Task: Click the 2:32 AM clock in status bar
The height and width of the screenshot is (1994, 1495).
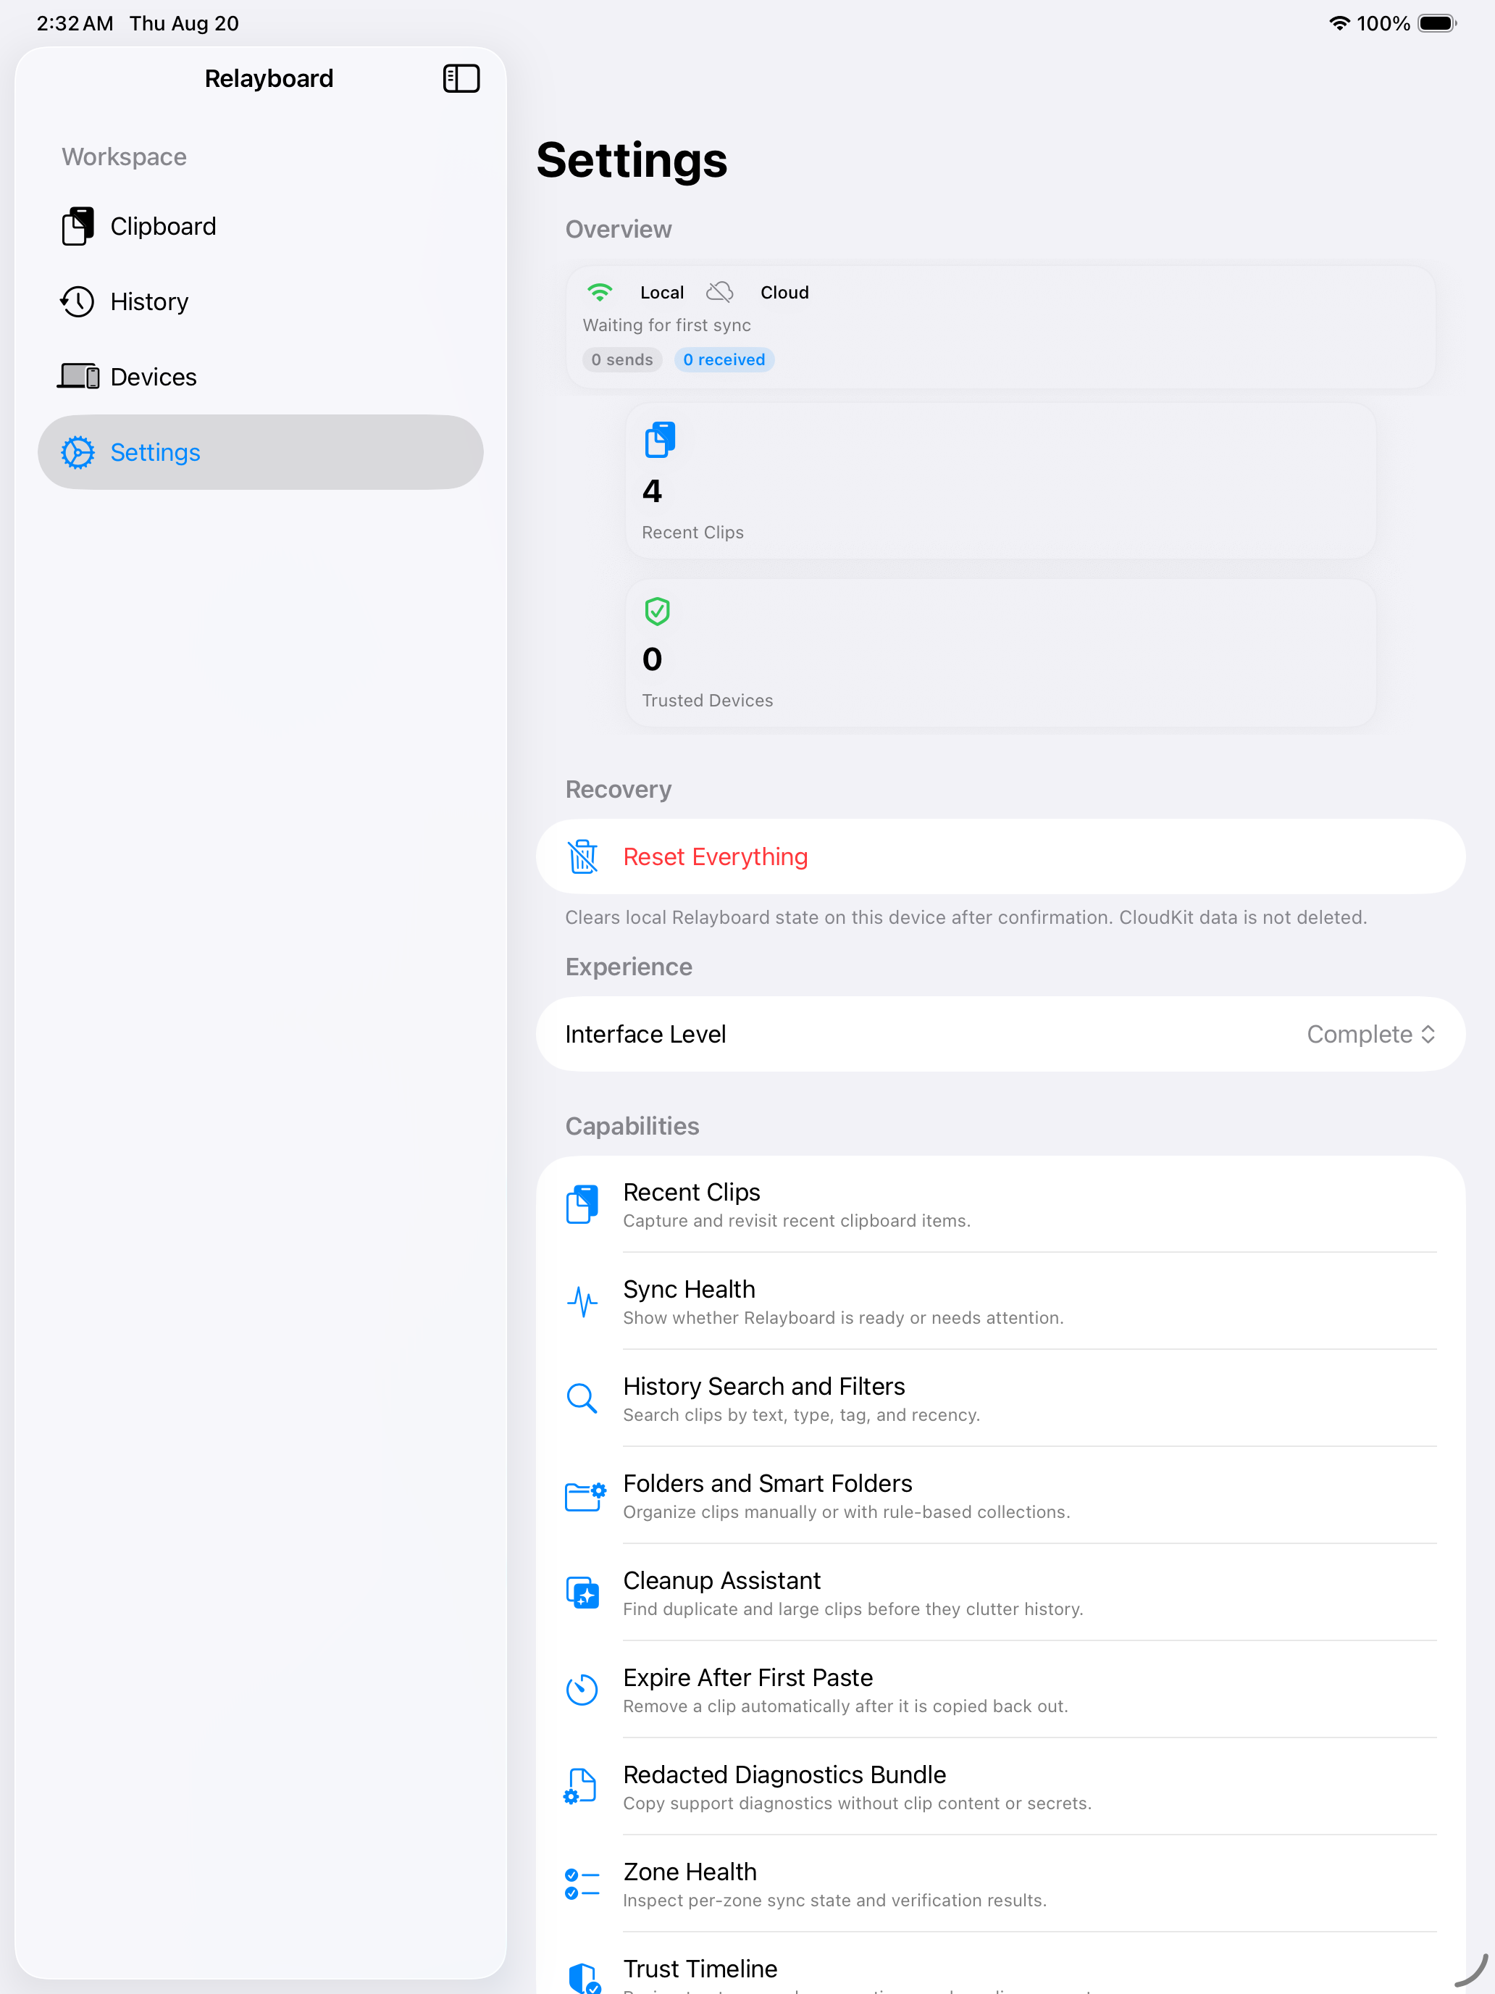Action: pos(75,23)
